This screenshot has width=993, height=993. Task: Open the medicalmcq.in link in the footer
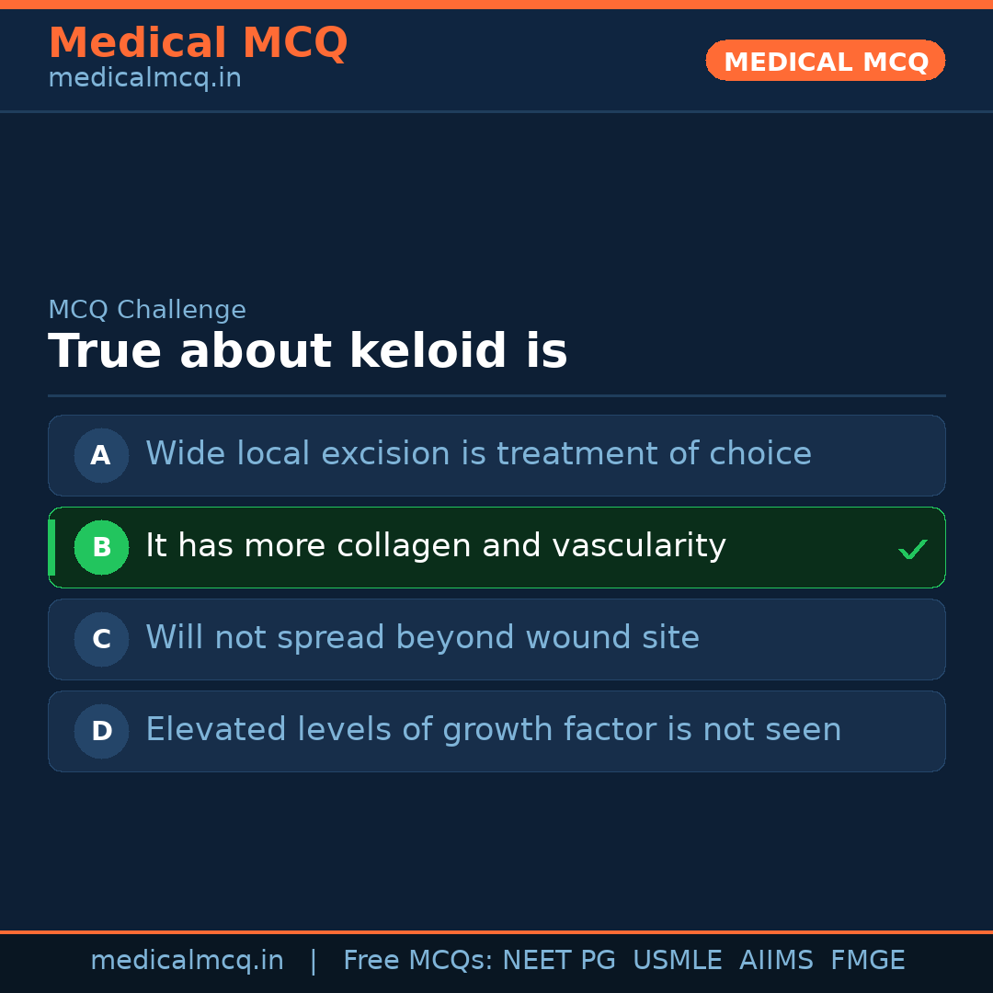coord(187,961)
